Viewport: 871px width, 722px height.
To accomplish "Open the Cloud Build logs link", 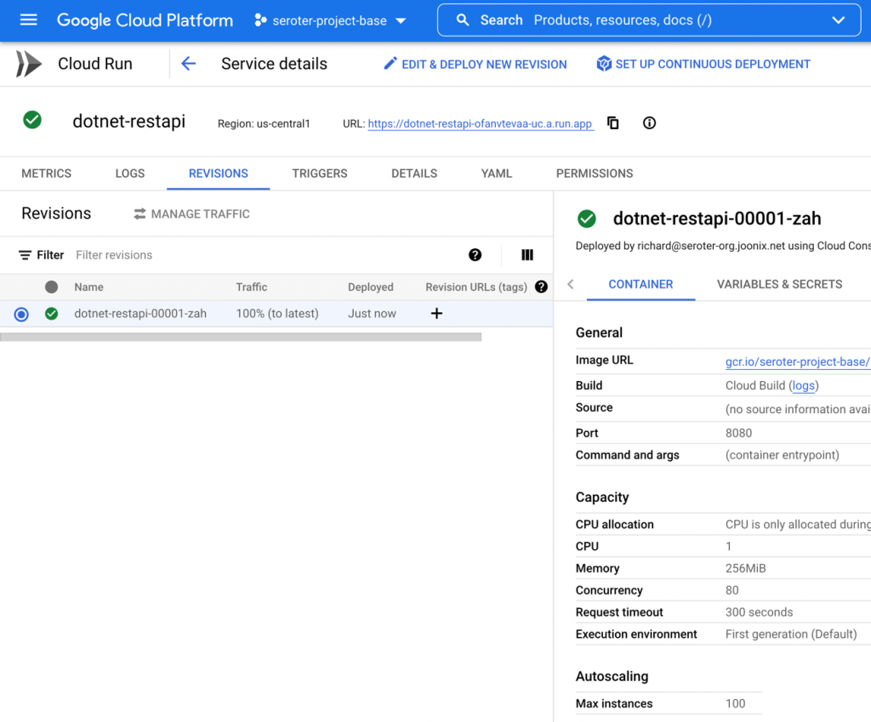I will click(x=803, y=385).
